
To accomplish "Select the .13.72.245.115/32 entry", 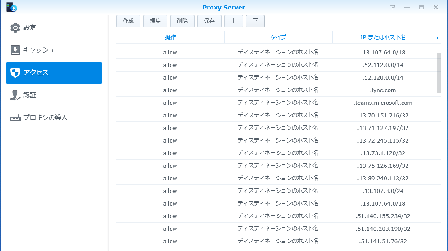I will pos(279,140).
